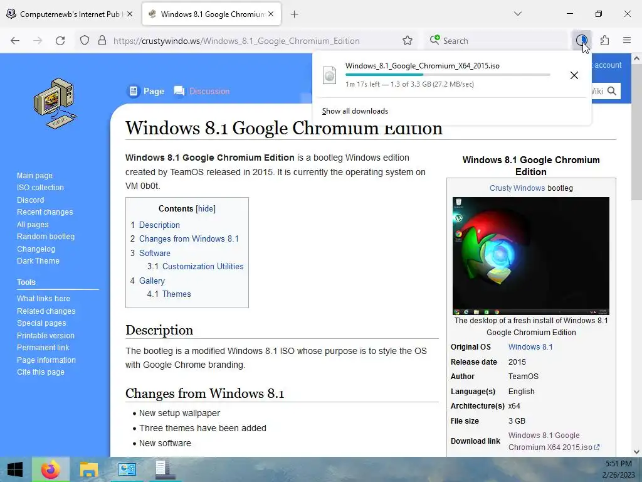642x482 pixels.
Task: Open Windows 8.1 Original OS link
Action: pos(530,346)
